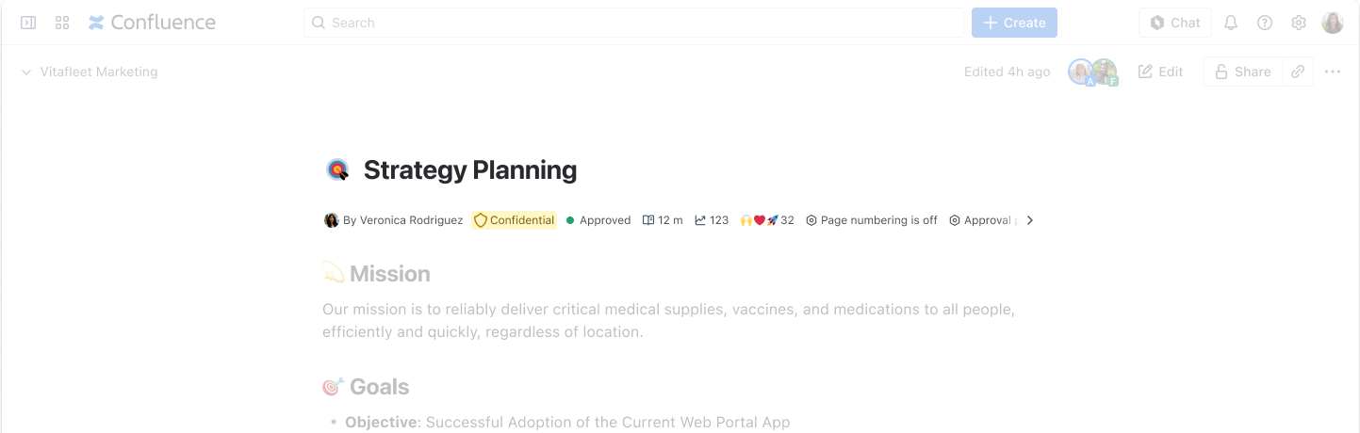Screen dimensions: 1360x433
Task: Click the Edit page button
Action: [1161, 72]
